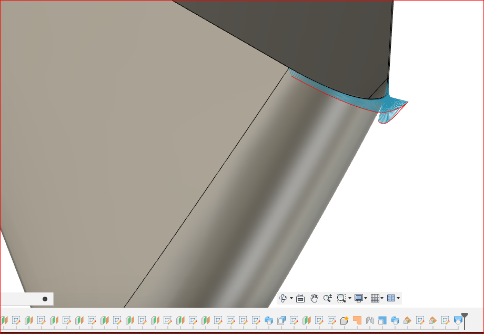Open Display Settings monitor icon

[x=359, y=298]
